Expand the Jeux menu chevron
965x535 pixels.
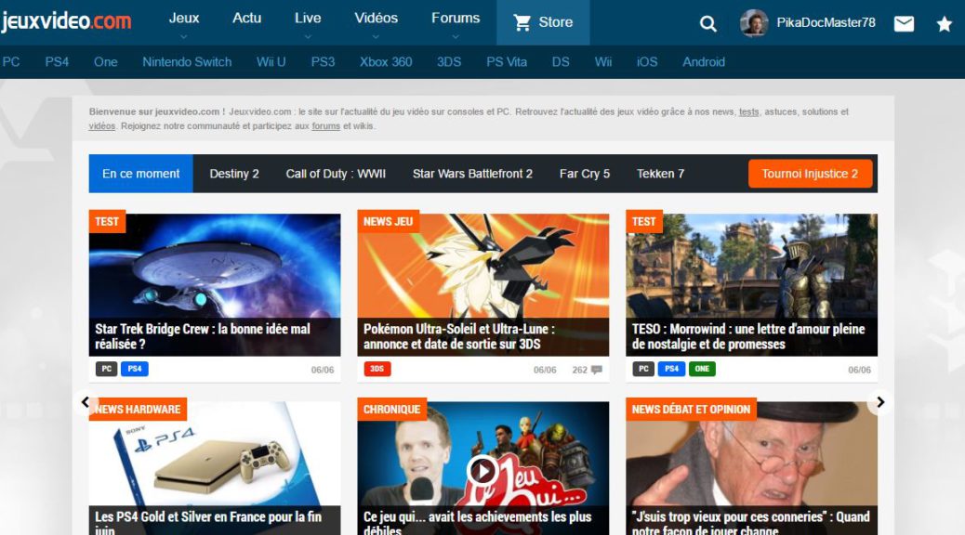pos(183,37)
